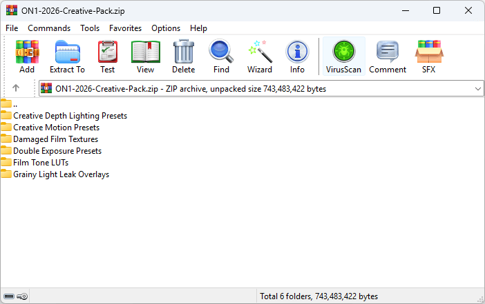This screenshot has width=485, height=304.
Task: Click the archive icon in address bar
Action: [x=46, y=88]
